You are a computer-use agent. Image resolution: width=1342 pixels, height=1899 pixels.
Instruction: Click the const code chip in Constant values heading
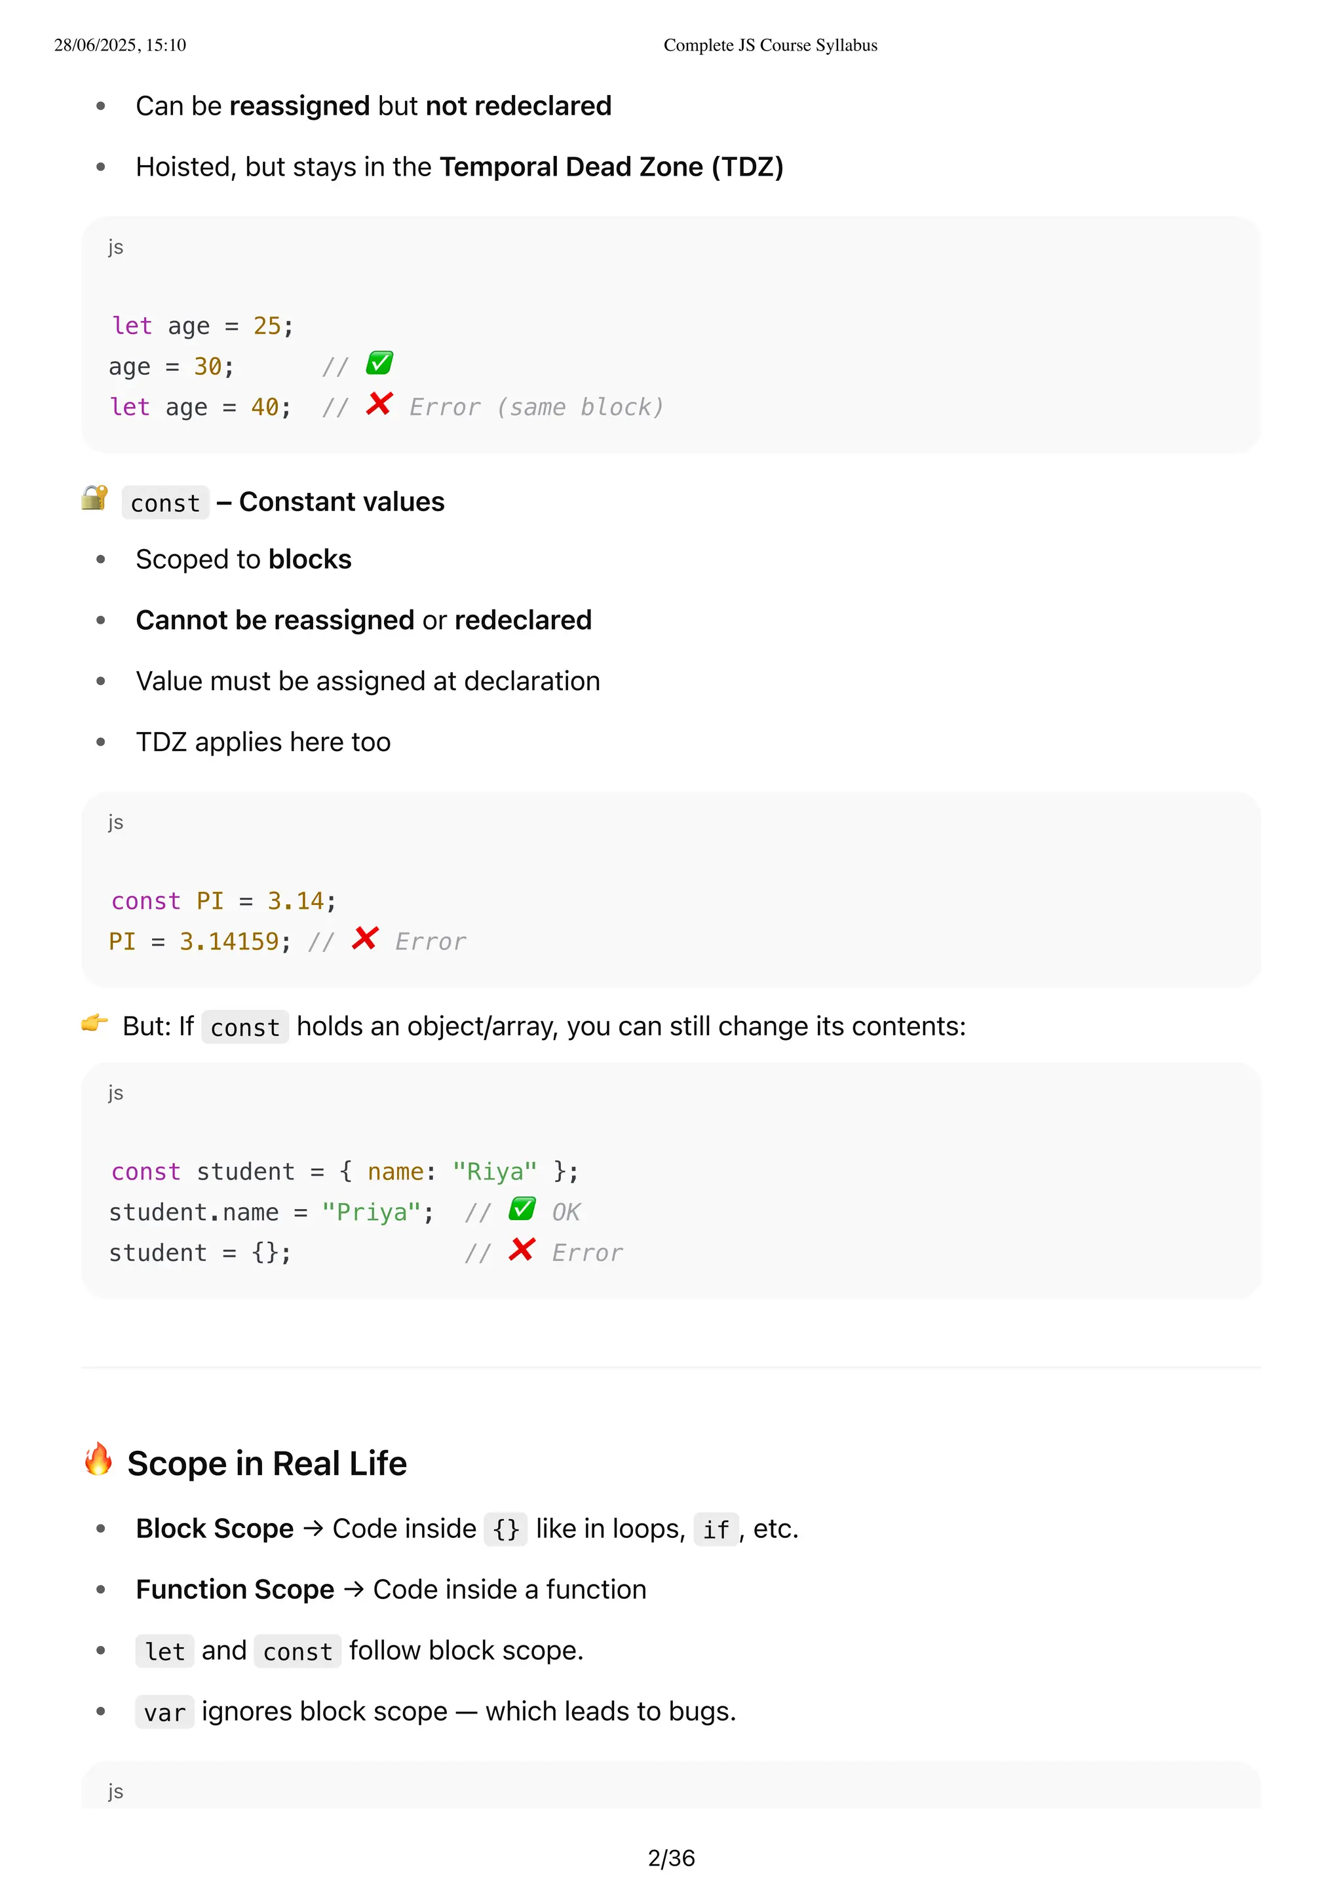[165, 503]
